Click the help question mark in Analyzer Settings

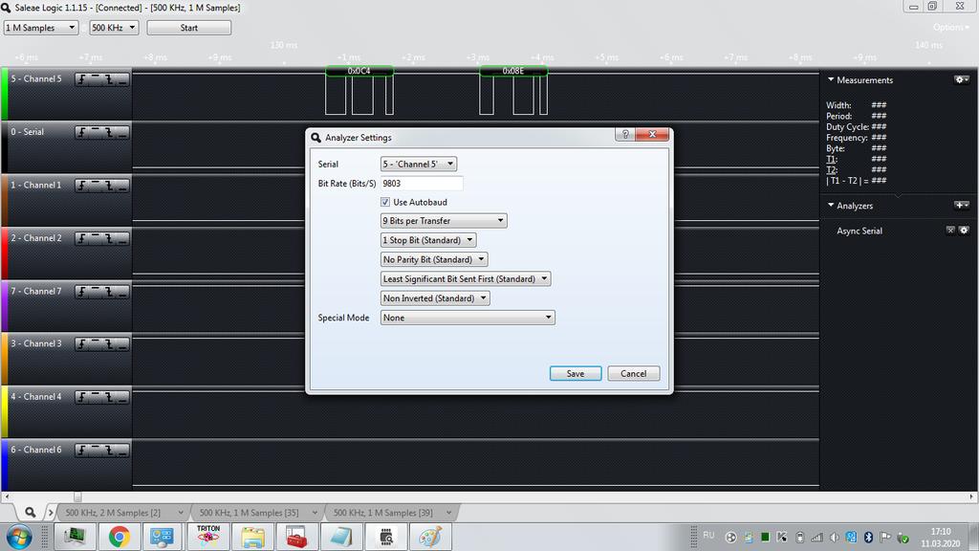pyautogui.click(x=625, y=134)
